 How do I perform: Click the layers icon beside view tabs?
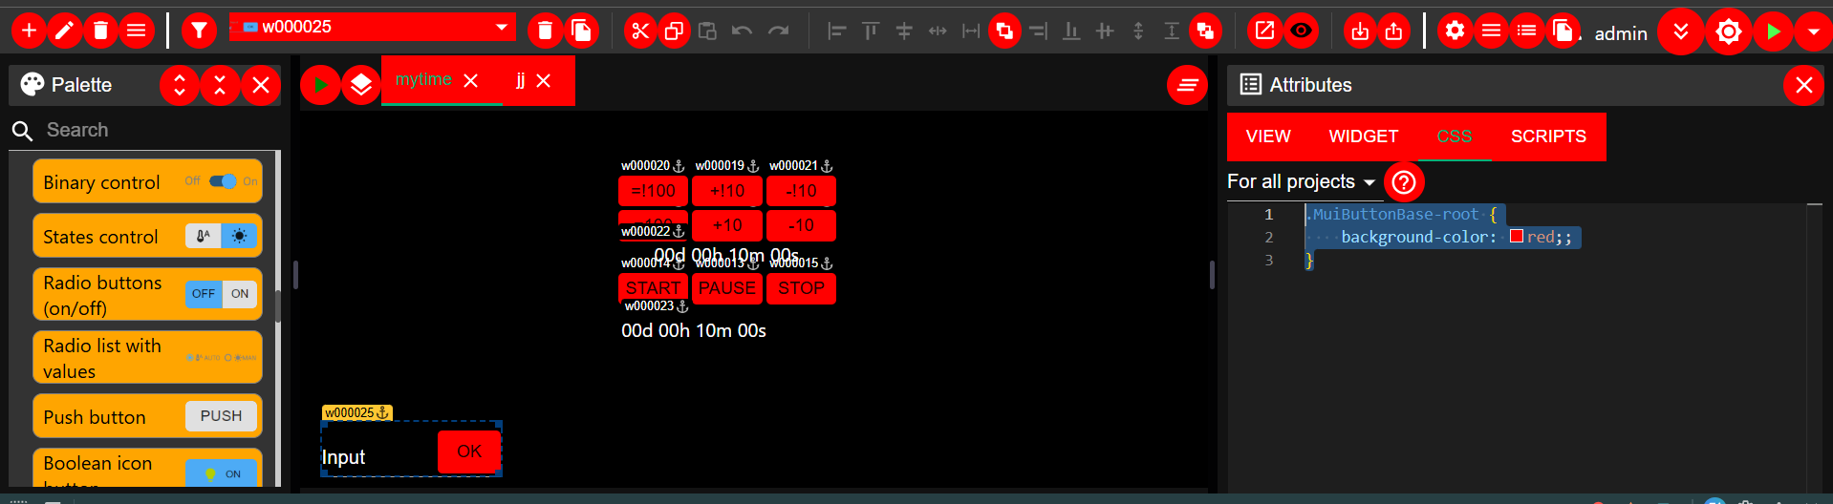click(x=360, y=85)
